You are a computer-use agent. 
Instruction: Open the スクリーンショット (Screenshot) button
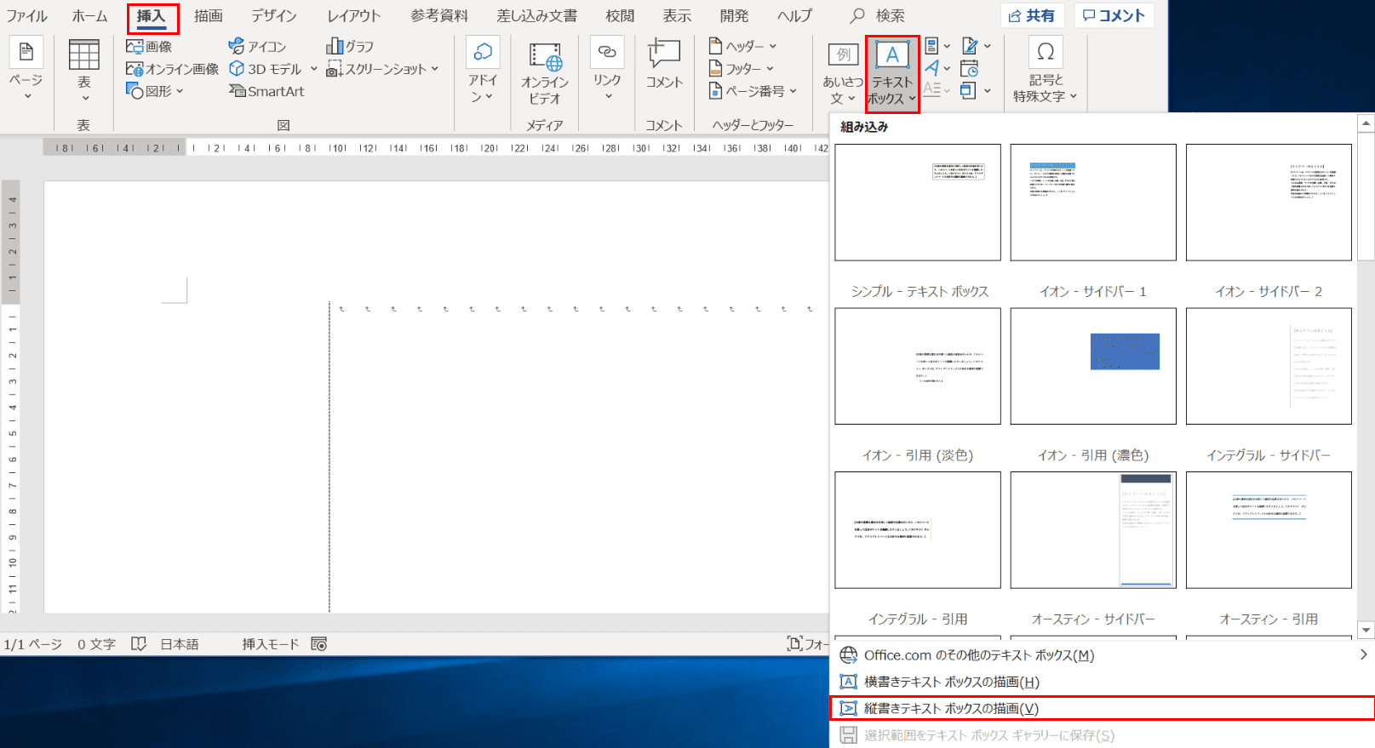pyautogui.click(x=382, y=69)
